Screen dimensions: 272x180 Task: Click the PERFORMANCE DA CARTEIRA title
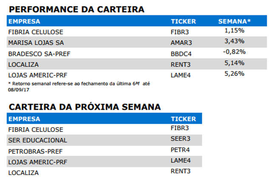[x=76, y=9]
